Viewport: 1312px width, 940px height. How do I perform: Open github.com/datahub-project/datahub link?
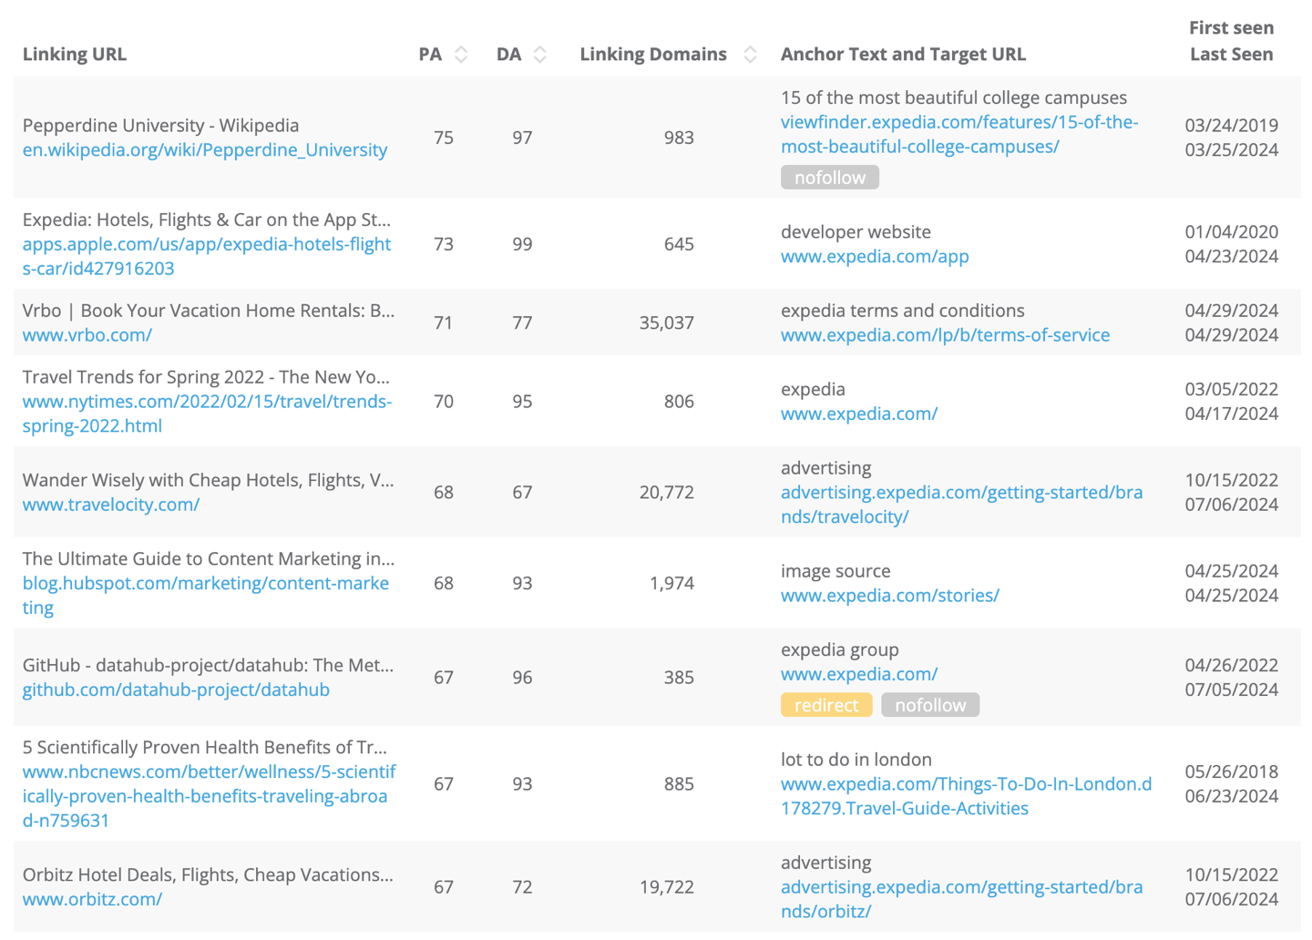[176, 690]
